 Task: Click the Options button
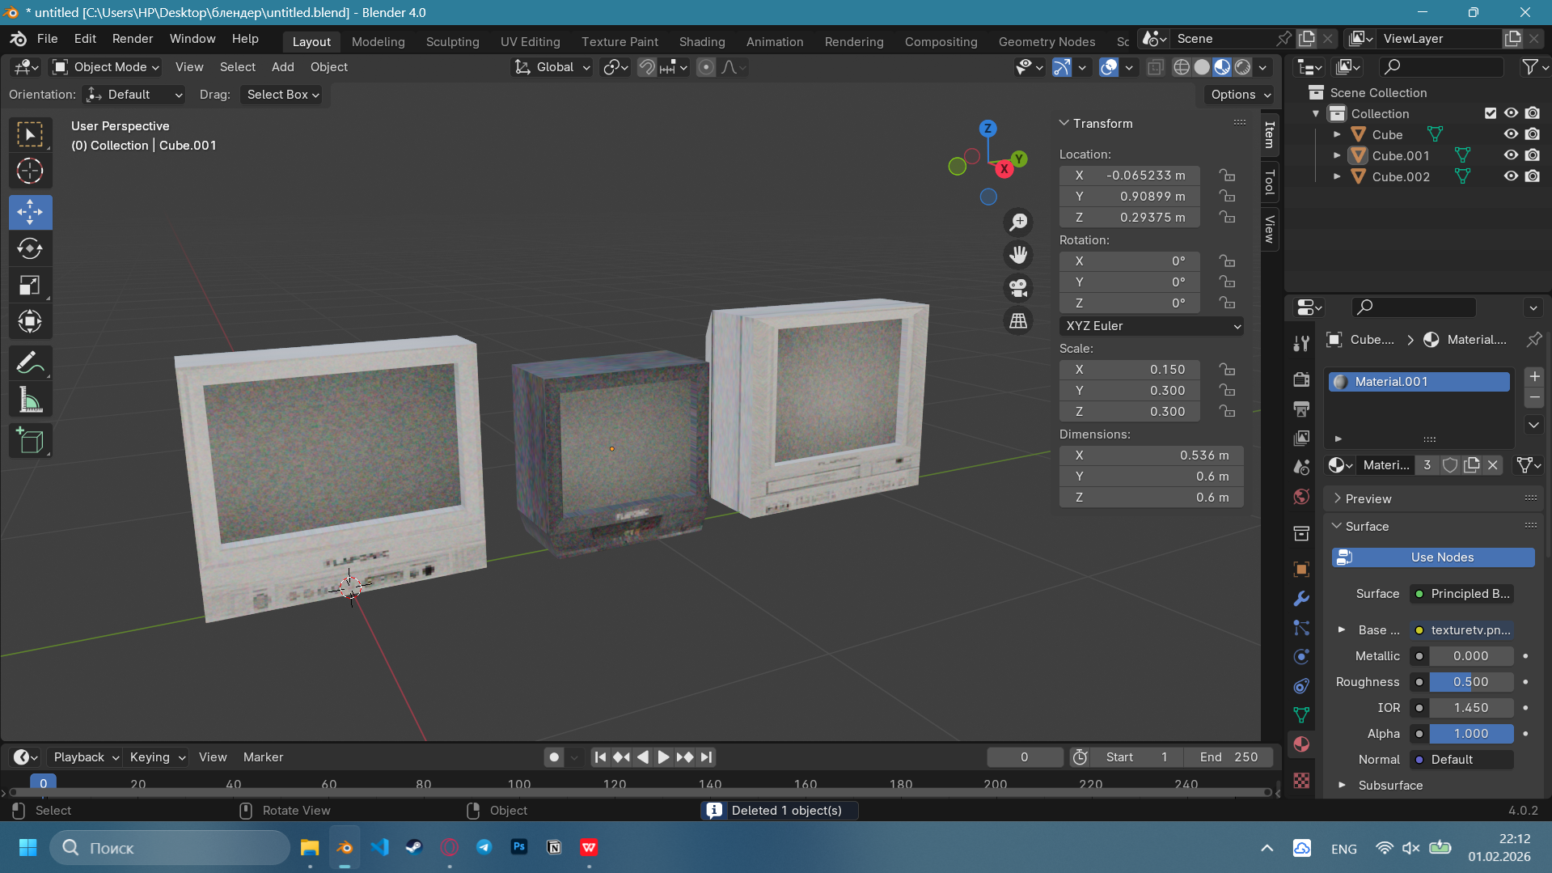pyautogui.click(x=1239, y=95)
